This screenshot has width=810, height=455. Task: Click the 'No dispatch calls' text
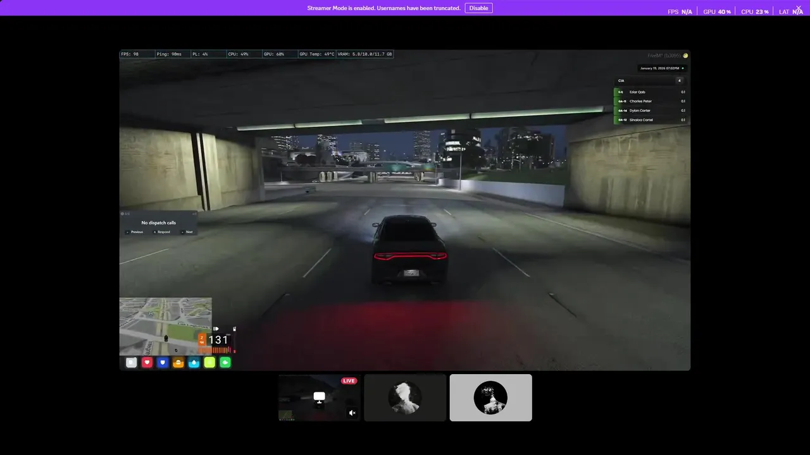[159, 223]
